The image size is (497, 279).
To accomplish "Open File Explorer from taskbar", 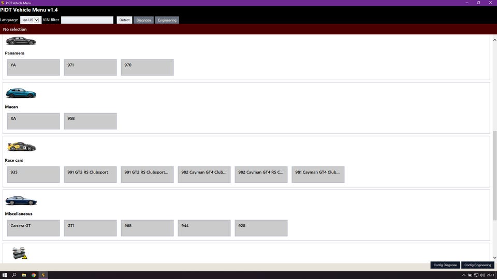I will [x=24, y=275].
